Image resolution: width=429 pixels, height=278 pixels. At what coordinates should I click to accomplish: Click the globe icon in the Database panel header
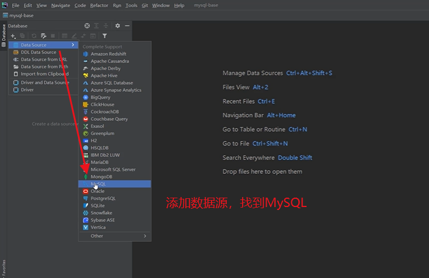coord(87,26)
